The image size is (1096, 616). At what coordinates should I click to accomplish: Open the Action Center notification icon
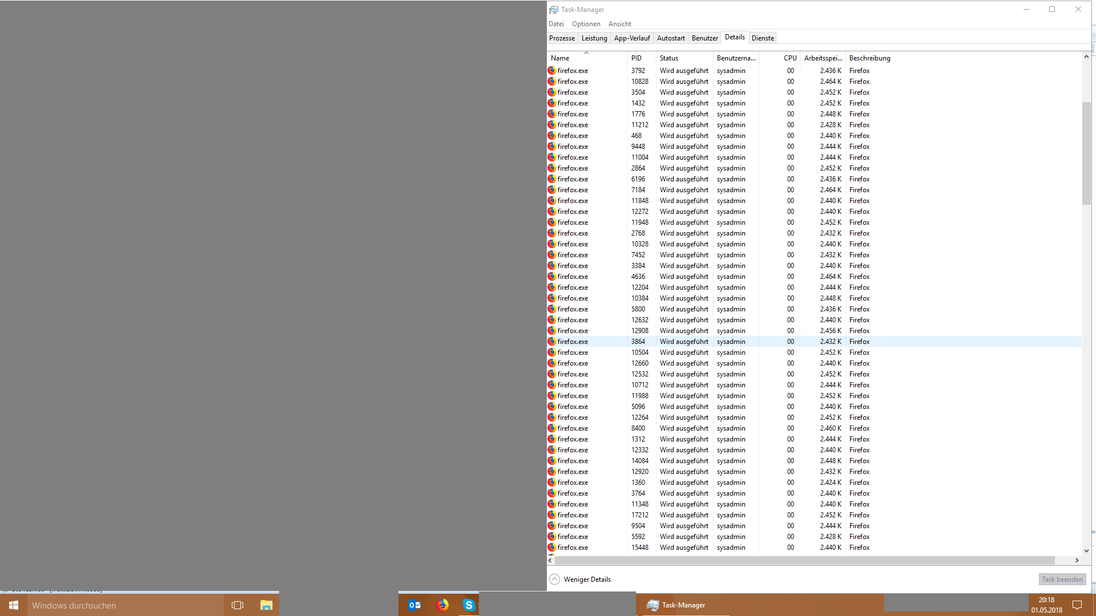pyautogui.click(x=1077, y=605)
